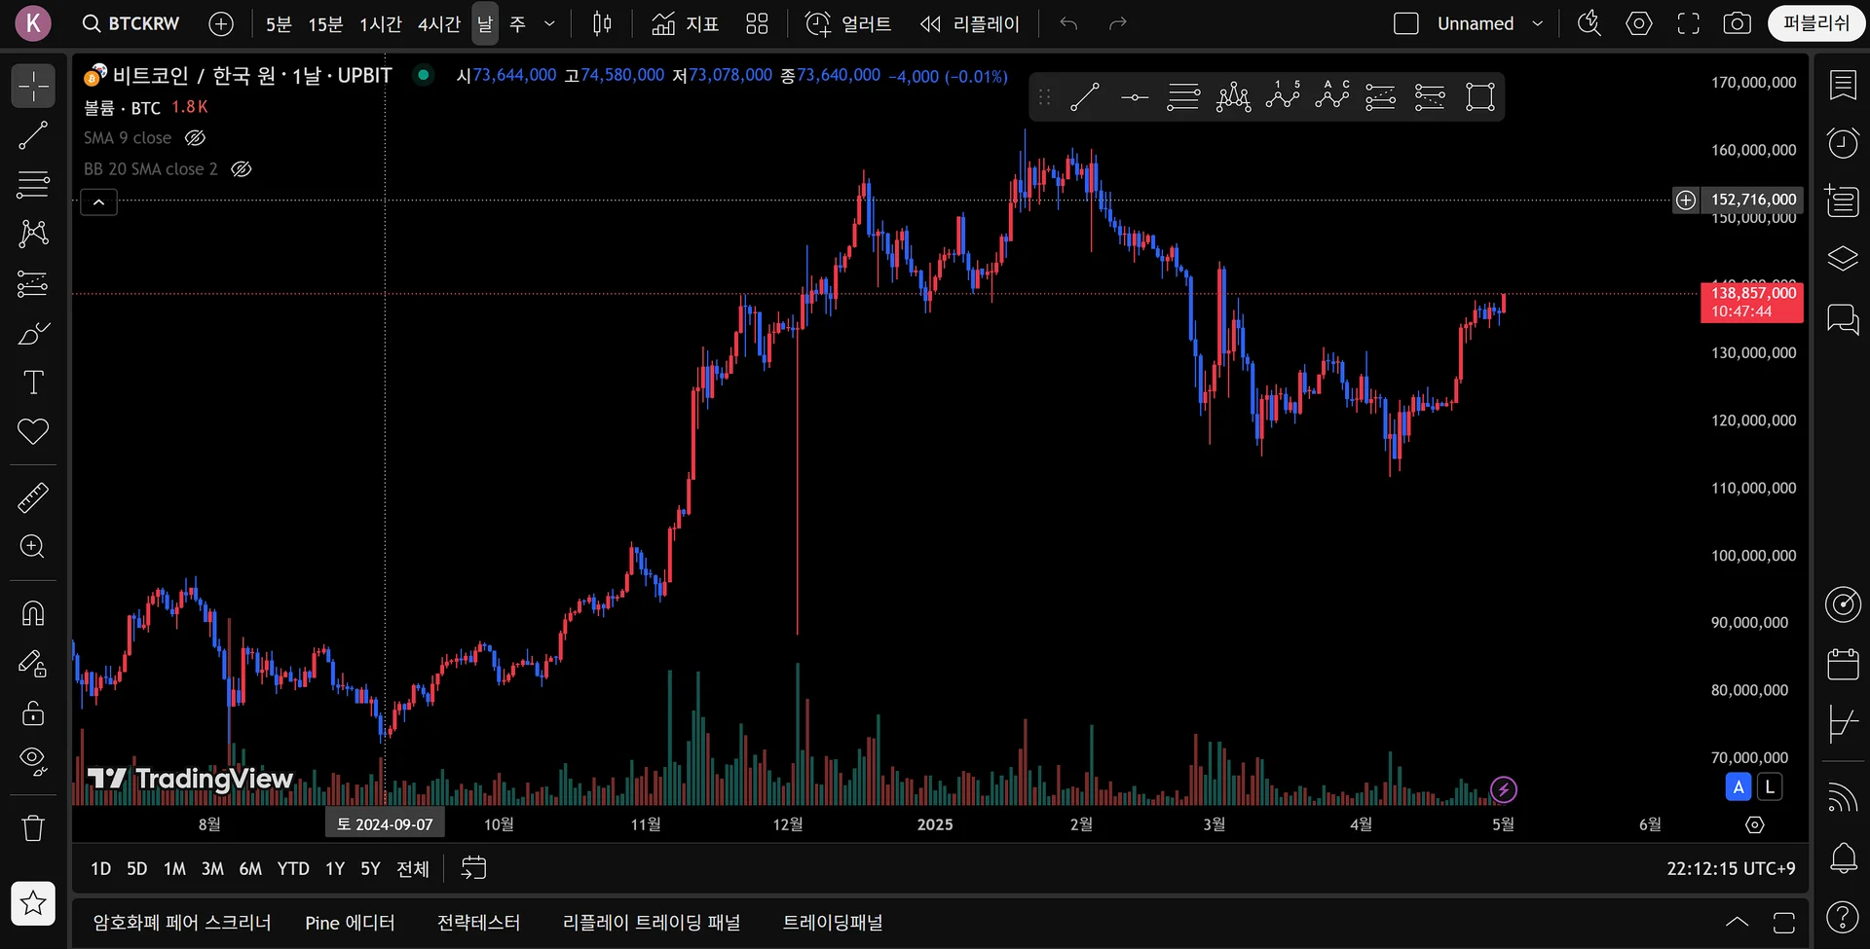Viewport: 1870px width, 949px height.
Task: Toggle BB 20 SMA indicator visibility
Action: (242, 169)
